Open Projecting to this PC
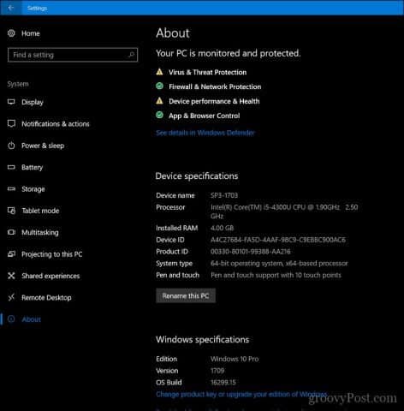This screenshot has width=404, height=411. 52,254
